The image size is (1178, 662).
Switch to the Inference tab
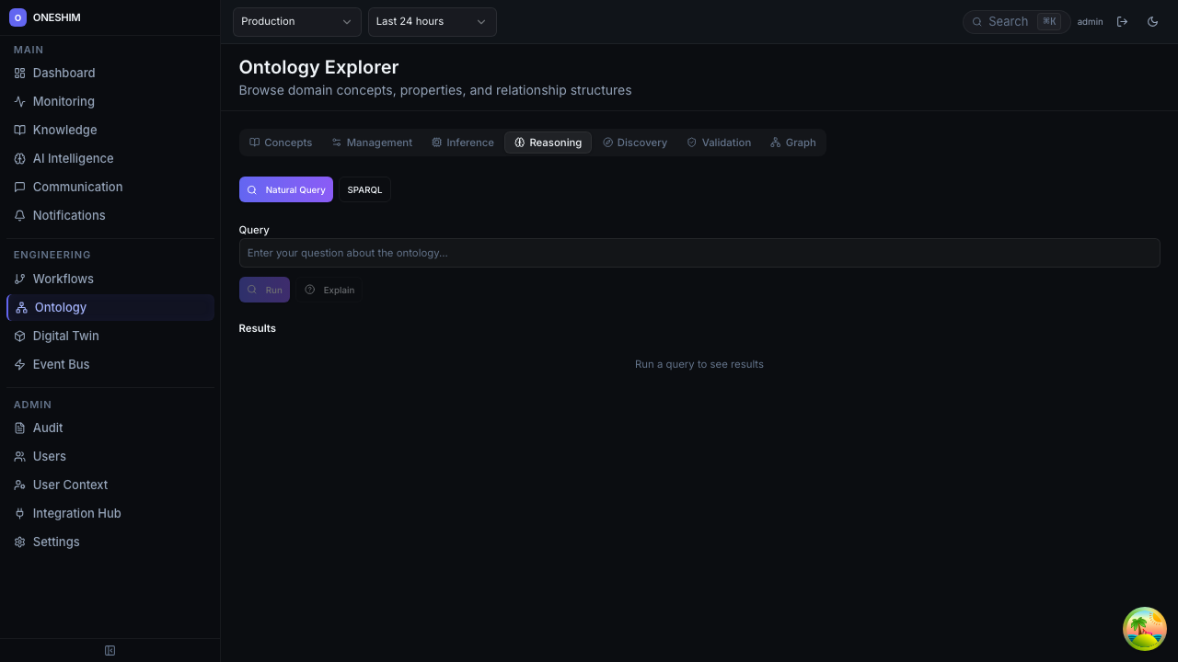[462, 143]
